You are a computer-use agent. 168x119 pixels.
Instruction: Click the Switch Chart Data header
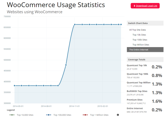pos(145,23)
